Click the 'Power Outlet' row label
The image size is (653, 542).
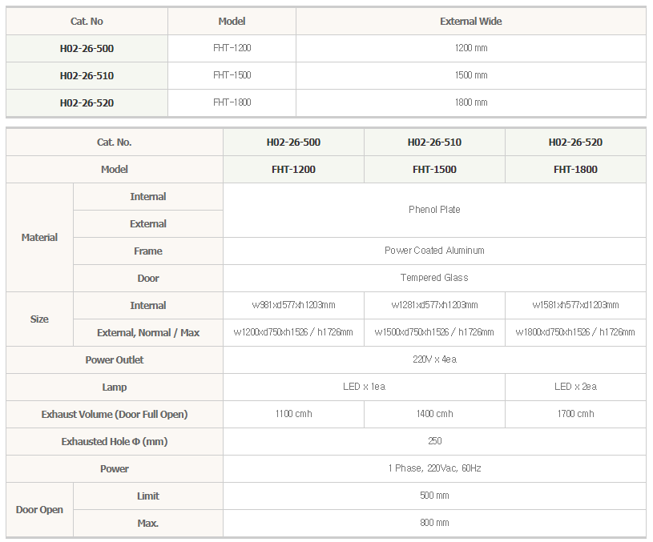point(115,359)
